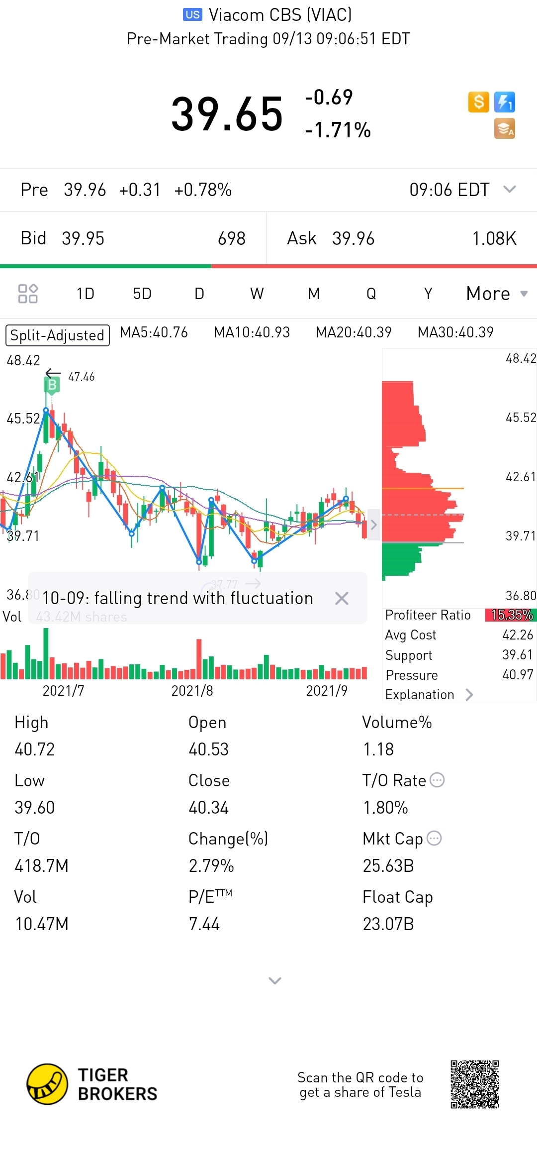Open the More timeframe dropdown

[x=497, y=294]
